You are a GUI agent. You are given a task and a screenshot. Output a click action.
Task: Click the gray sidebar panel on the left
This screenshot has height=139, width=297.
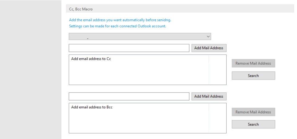point(30,69)
